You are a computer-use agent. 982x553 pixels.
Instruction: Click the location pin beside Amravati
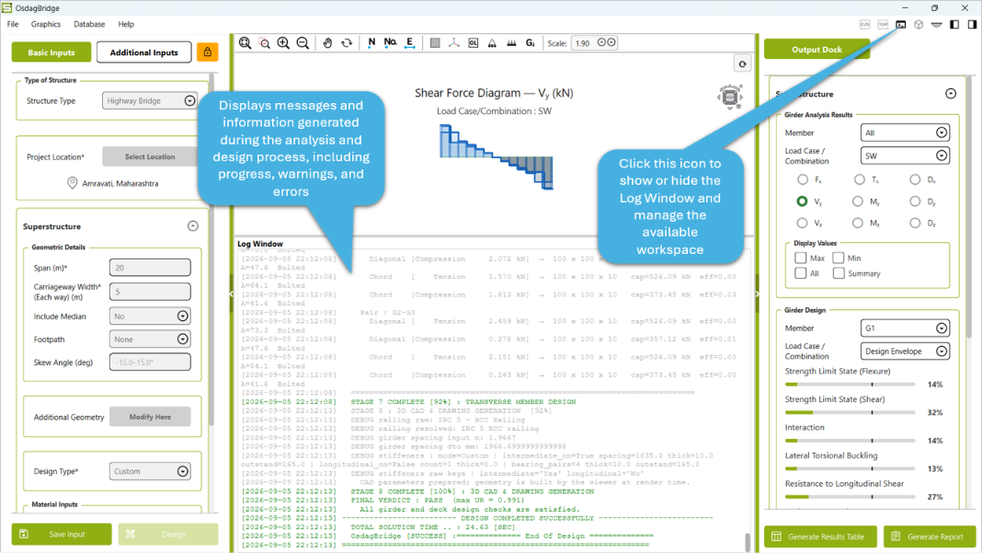coord(73,183)
